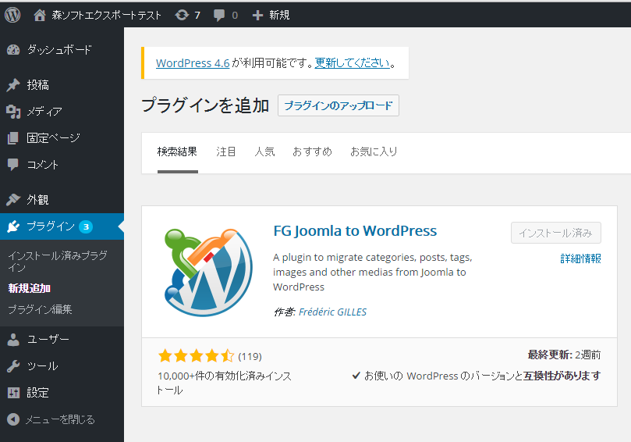
Task: Open 外観 menu item
Action: click(37, 199)
